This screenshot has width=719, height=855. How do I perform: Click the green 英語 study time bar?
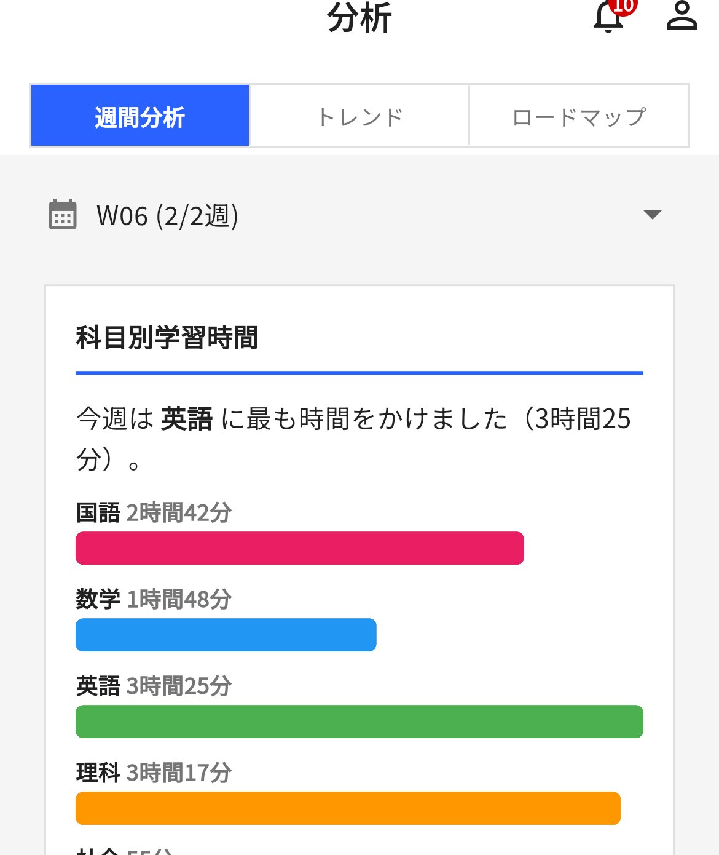point(359,722)
